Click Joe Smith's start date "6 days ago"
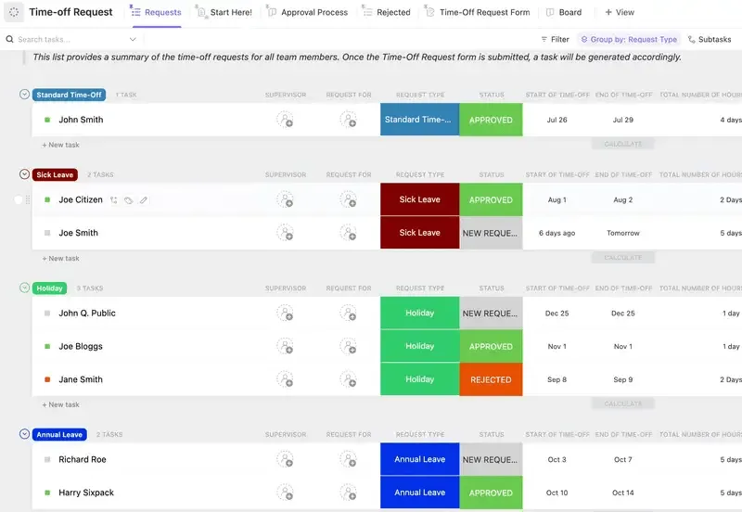Viewport: 742px width, 512px height. [x=557, y=233]
